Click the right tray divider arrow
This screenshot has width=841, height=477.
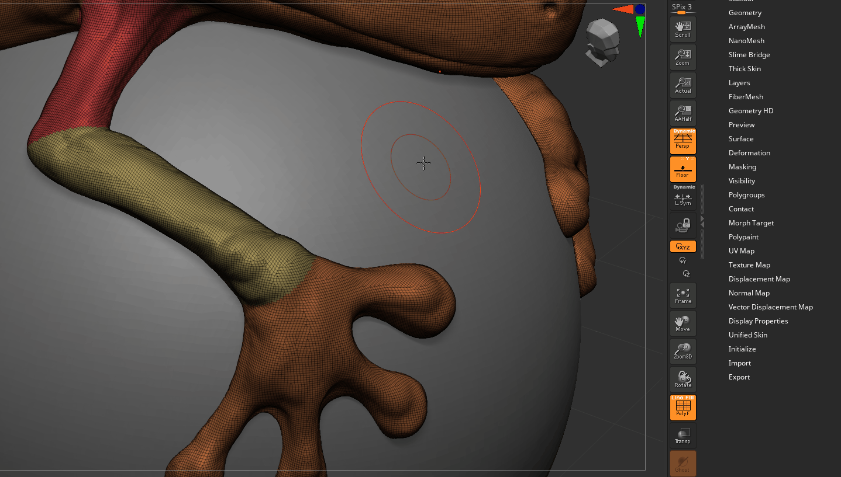coord(702,222)
